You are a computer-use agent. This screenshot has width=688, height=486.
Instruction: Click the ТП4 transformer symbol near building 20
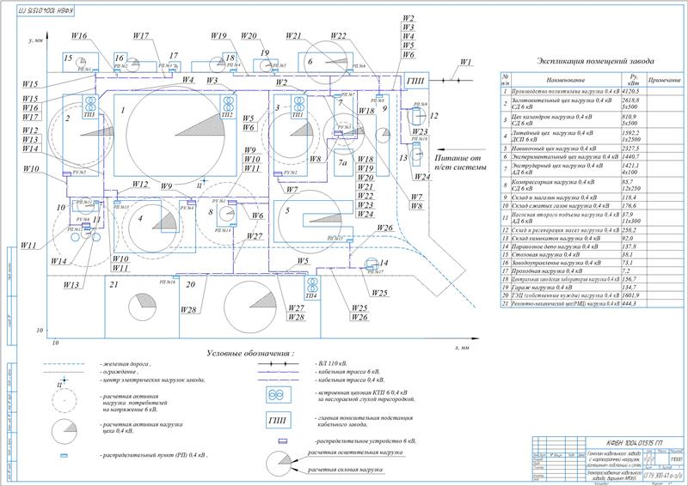point(311,288)
